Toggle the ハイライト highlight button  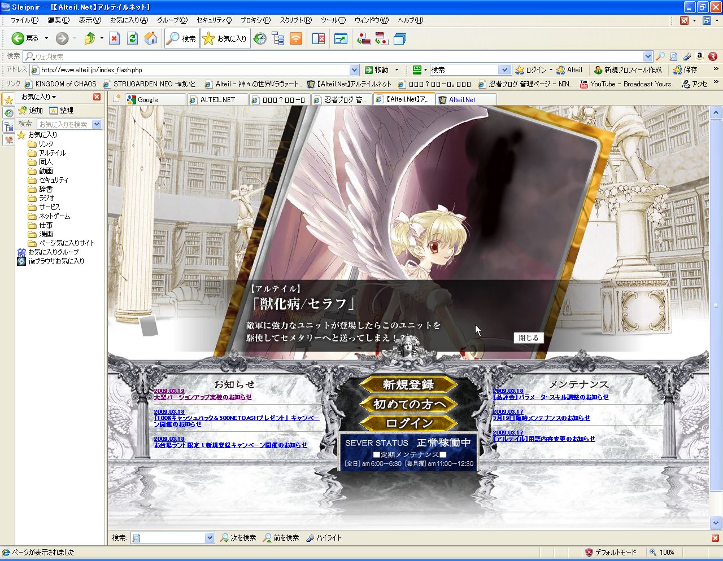324,538
